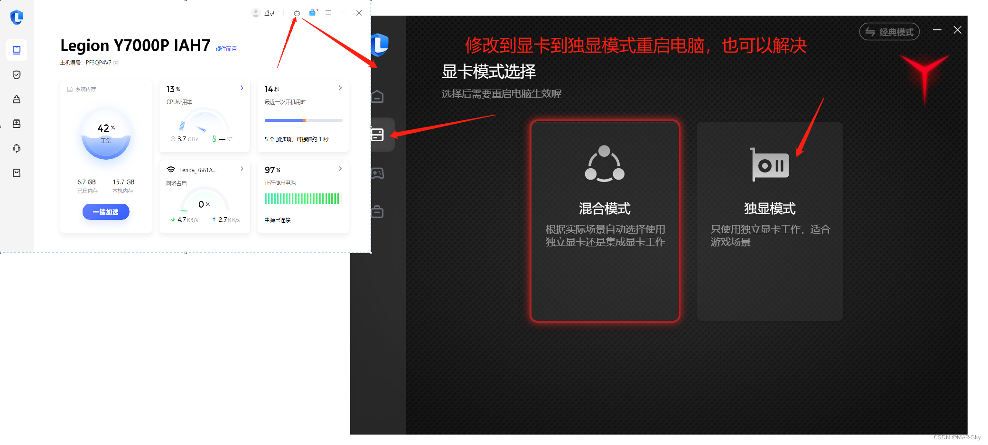The image size is (988, 445).
Task: Click the 电源已连接 power connected status
Action: [x=278, y=220]
